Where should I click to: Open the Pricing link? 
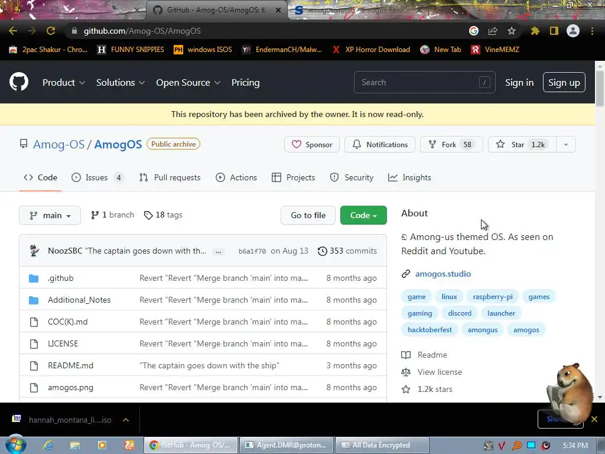point(245,83)
